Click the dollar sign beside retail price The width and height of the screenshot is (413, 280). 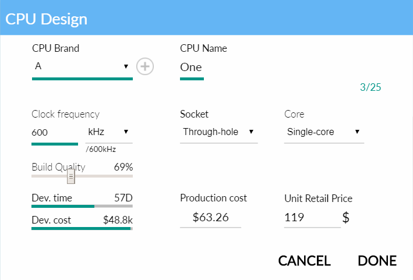tap(346, 218)
